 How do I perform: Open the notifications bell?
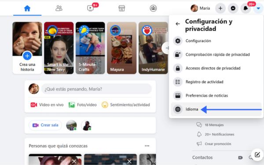click(x=246, y=8)
